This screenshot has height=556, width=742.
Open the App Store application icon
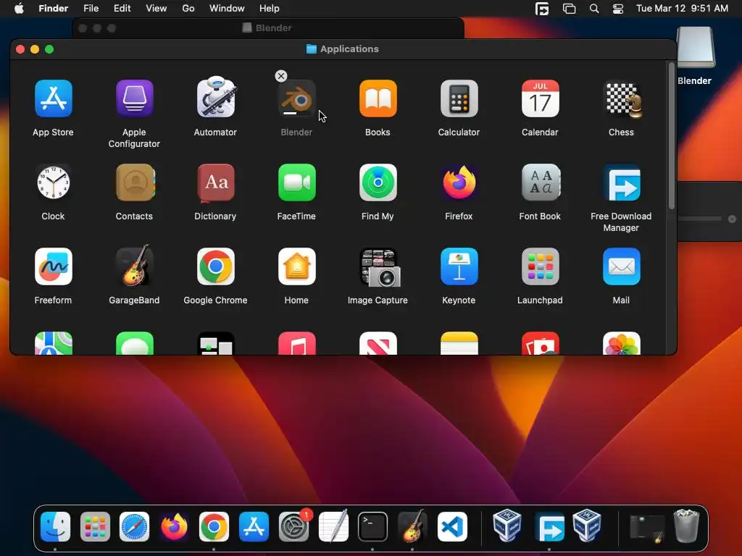[53, 98]
